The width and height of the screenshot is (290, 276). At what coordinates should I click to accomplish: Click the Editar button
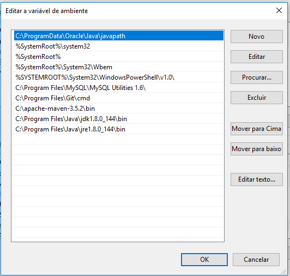257,57
